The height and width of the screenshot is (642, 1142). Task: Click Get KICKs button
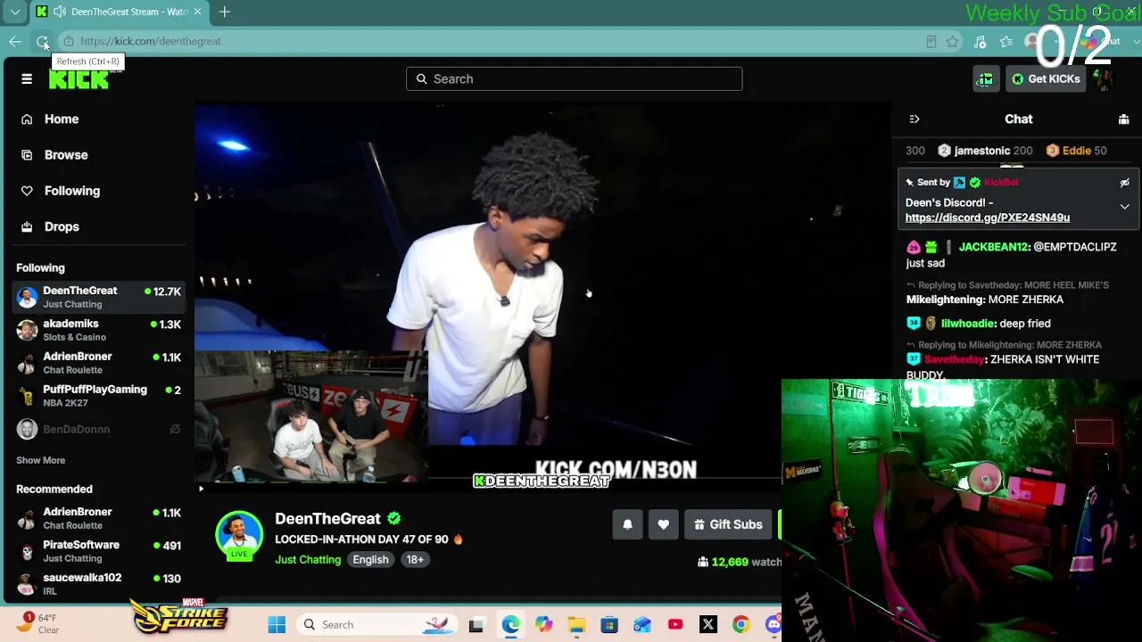pos(1046,79)
